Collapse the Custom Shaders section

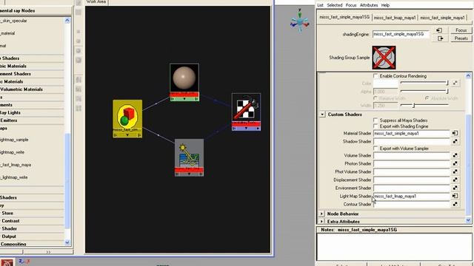322,115
